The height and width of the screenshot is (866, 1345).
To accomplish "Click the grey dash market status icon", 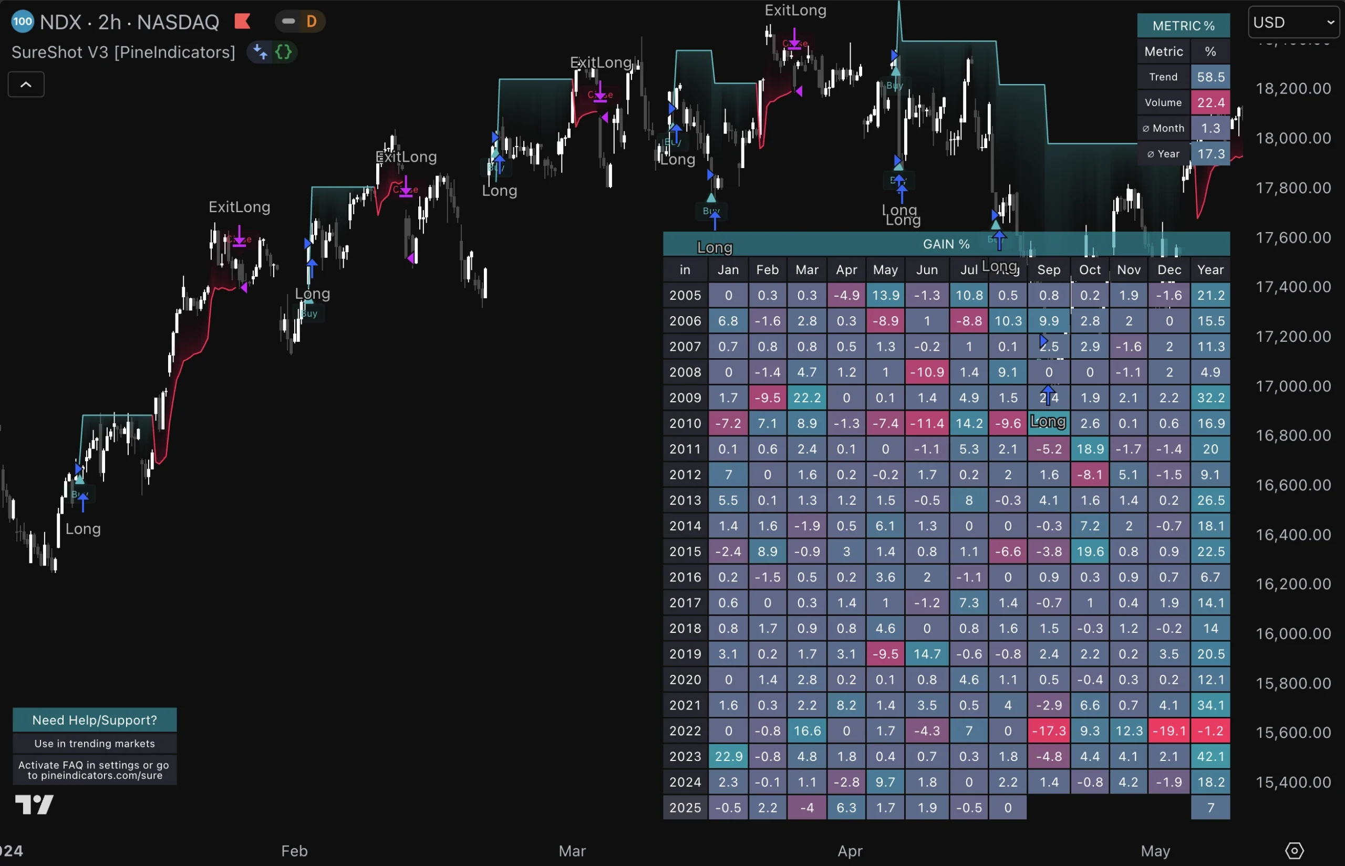I will [288, 22].
